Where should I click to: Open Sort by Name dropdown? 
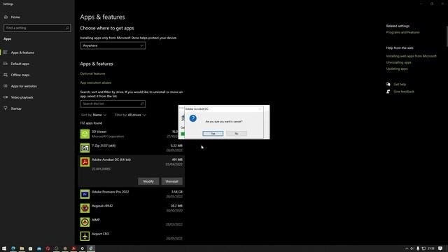click(94, 115)
